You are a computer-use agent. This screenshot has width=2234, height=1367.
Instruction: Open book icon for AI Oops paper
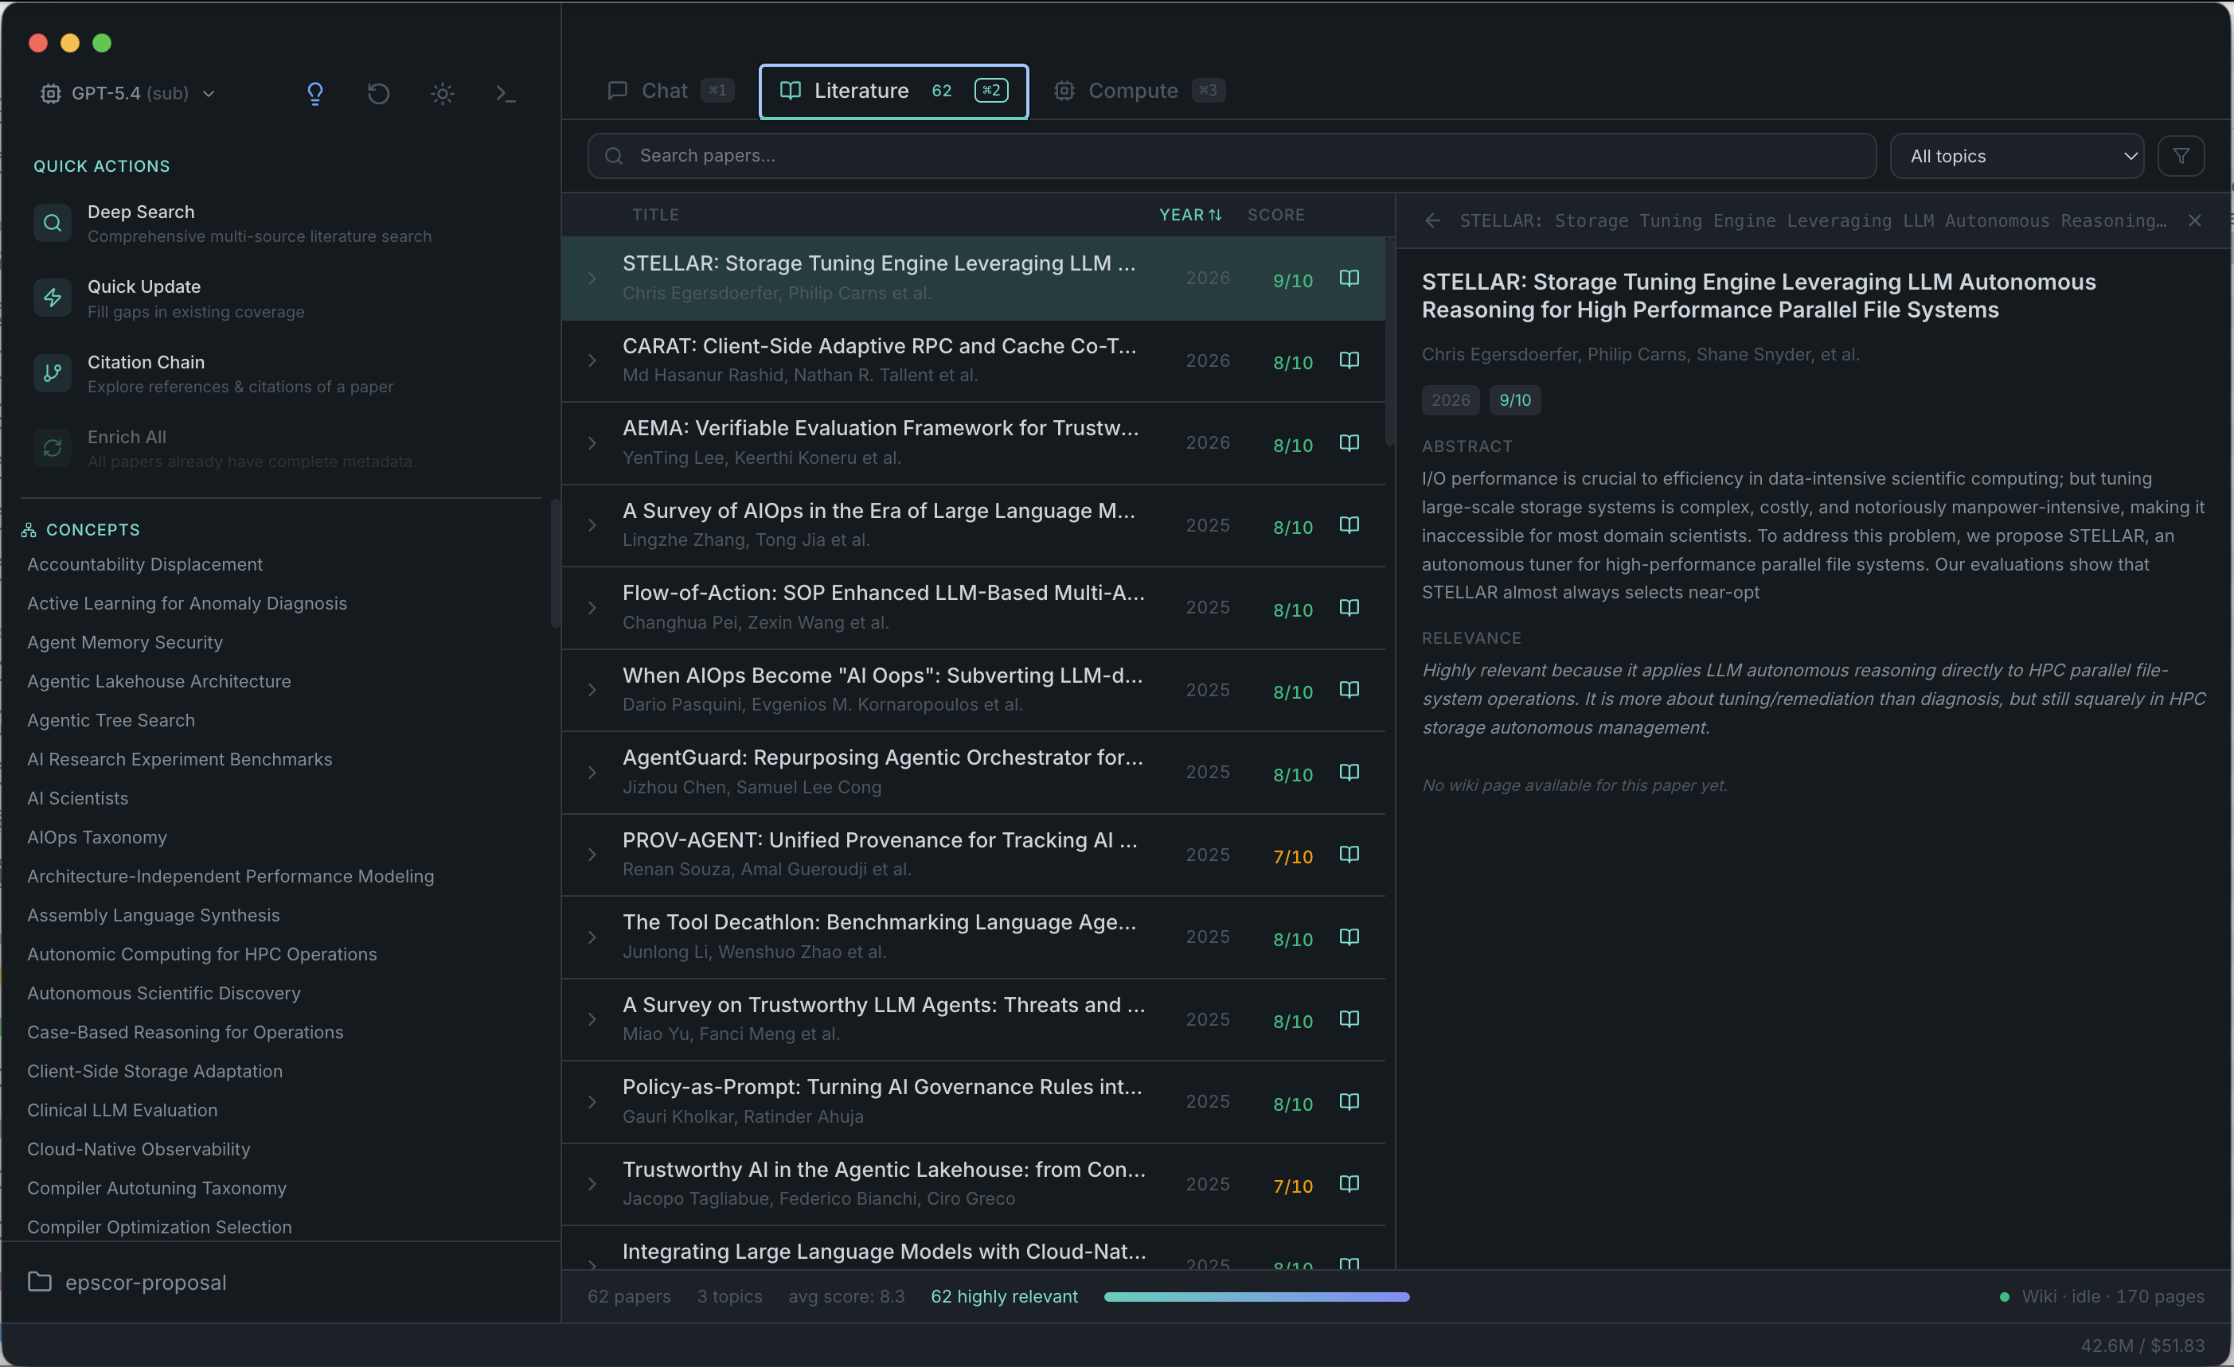coord(1349,691)
